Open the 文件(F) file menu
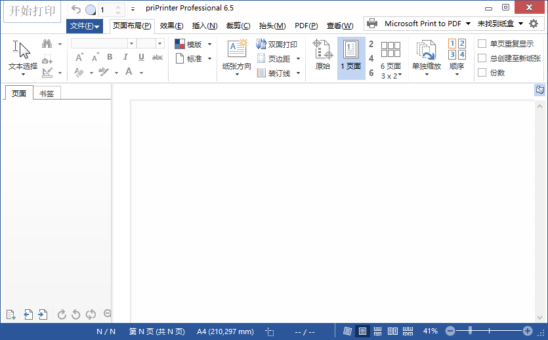The width and height of the screenshot is (548, 340). (85, 26)
